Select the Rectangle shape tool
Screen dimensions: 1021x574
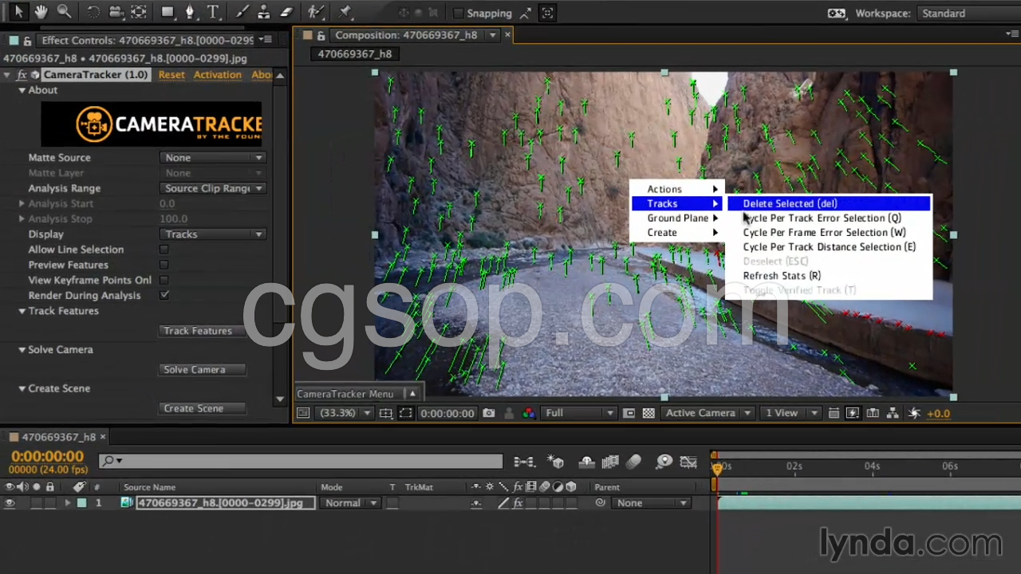coord(168,13)
